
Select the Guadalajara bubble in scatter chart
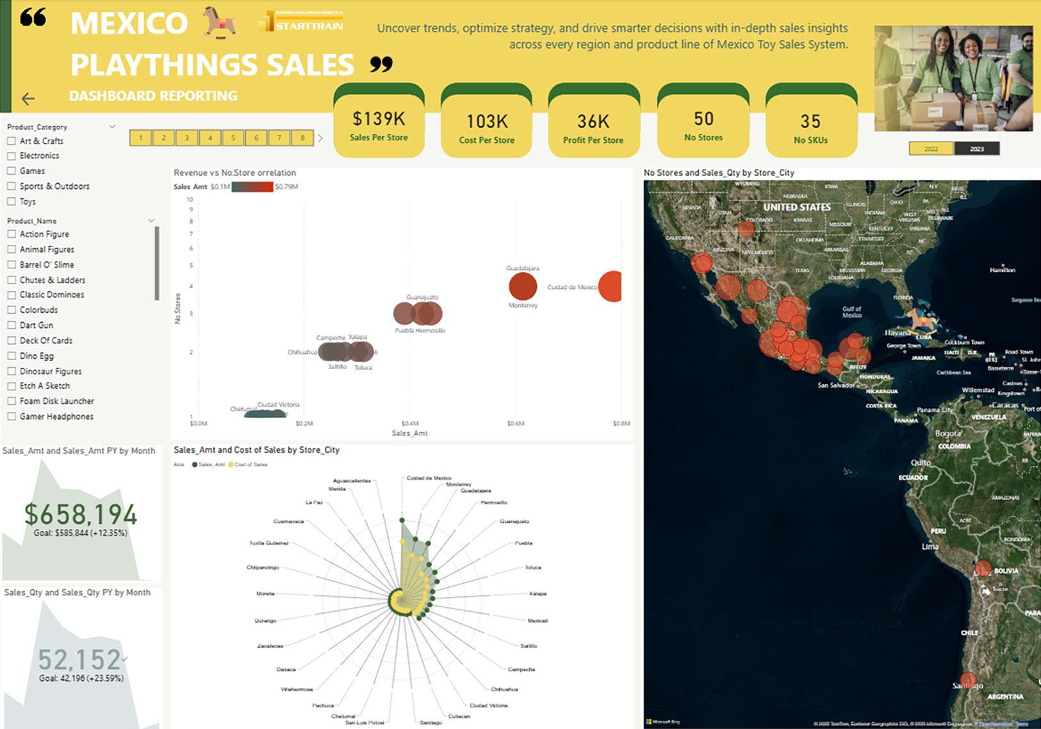pyautogui.click(x=523, y=286)
